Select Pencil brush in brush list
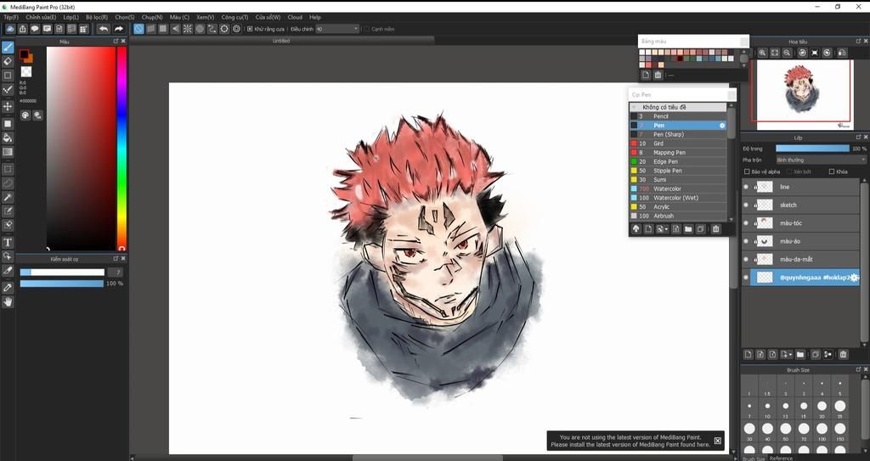Viewport: 870px width, 461px height. click(x=678, y=116)
